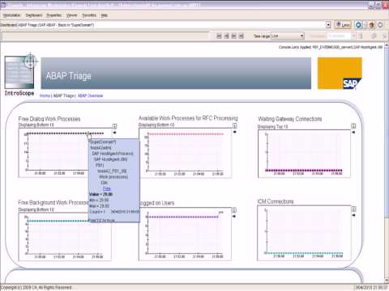This screenshot has height=291, width=389.
Task: Click the Waiting Gateway Connections graph area
Action: pyautogui.click(x=305, y=154)
